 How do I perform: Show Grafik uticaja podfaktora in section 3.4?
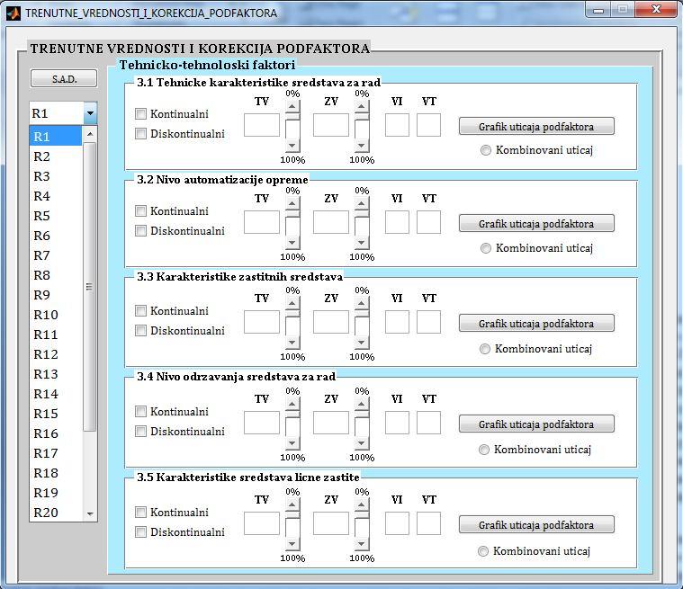(x=536, y=424)
